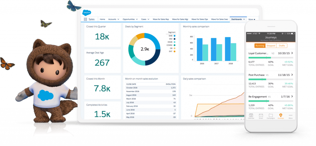This screenshot has width=316, height=146.
Task: Click the Journeys header title on phone
Action: pyautogui.click(x=271, y=37)
